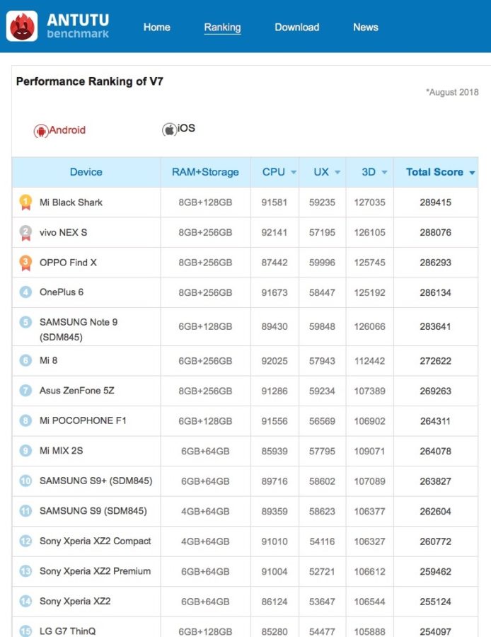Screen dimensions: 491x637
Task: Click the Mi MIX 2S device name
Action: click(62, 451)
